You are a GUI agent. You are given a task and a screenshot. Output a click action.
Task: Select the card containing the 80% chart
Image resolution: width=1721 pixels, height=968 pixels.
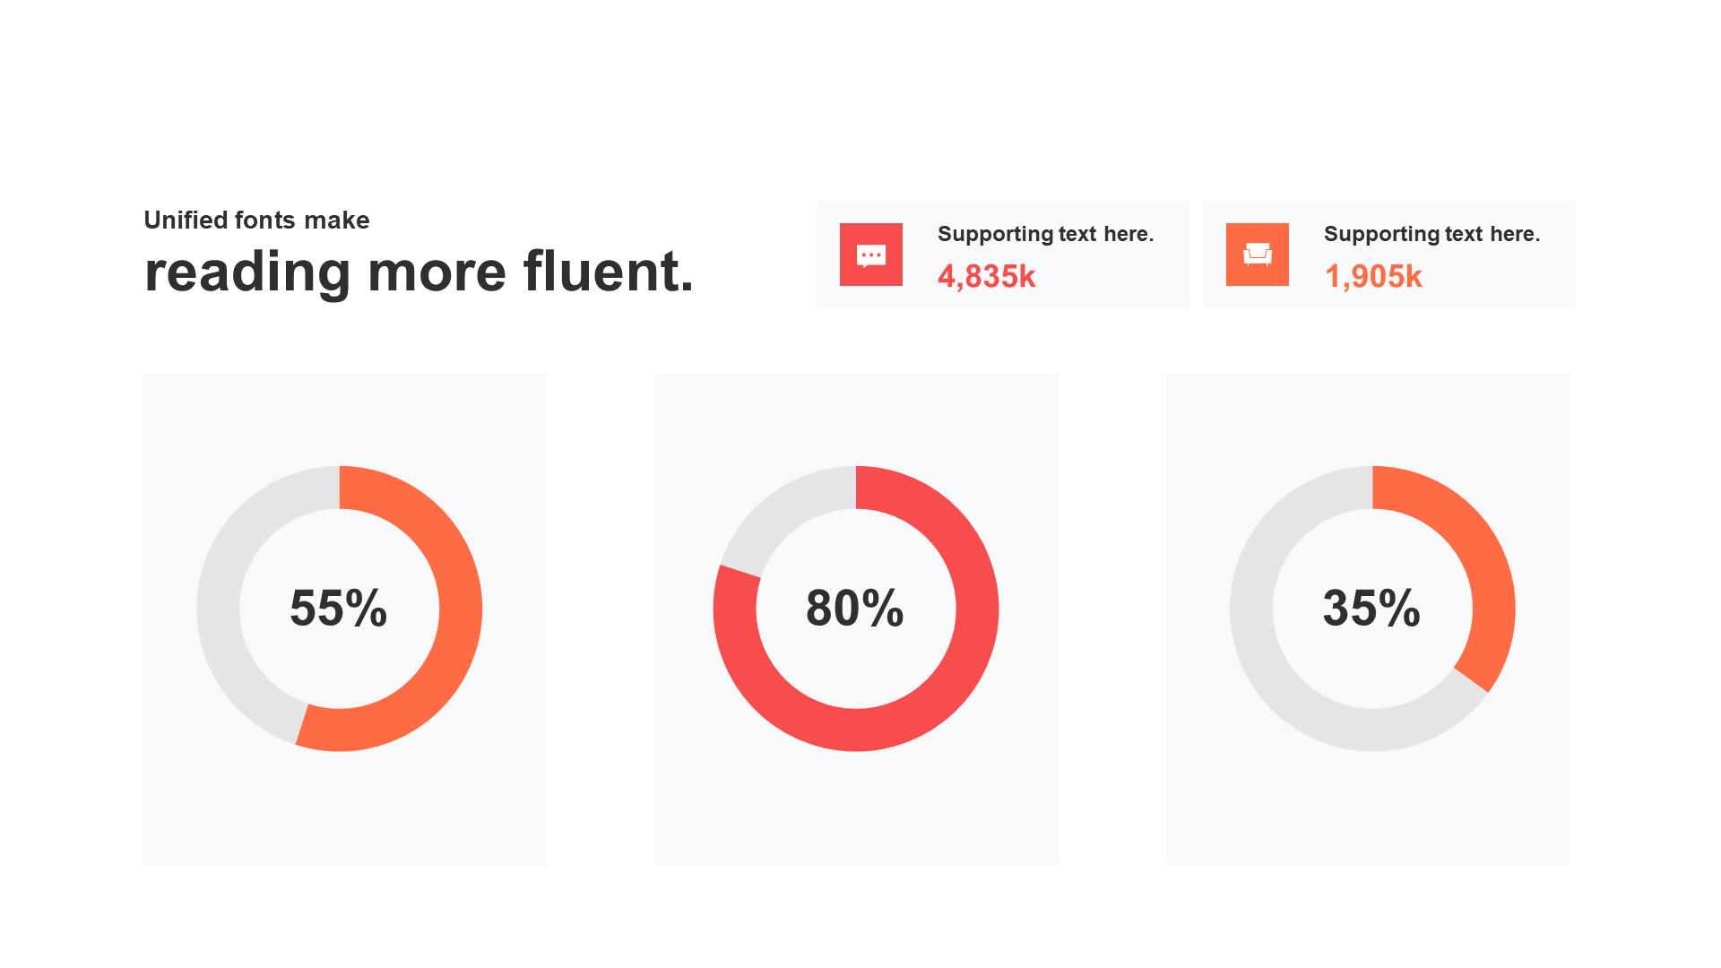pyautogui.click(x=856, y=619)
